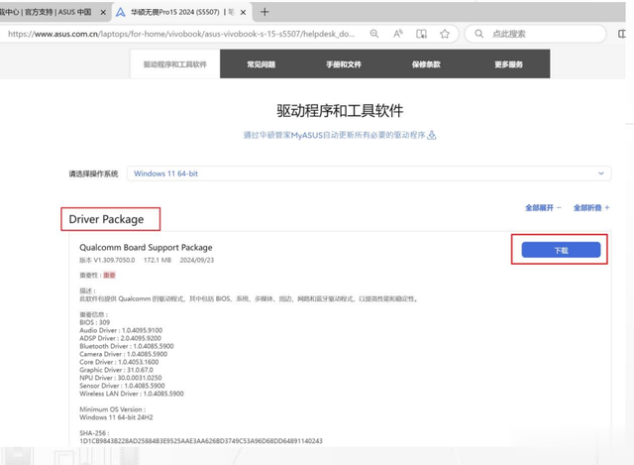Image resolution: width=634 pixels, height=465 pixels.
Task: Click the 172.1 MB file size text
Action: (158, 260)
